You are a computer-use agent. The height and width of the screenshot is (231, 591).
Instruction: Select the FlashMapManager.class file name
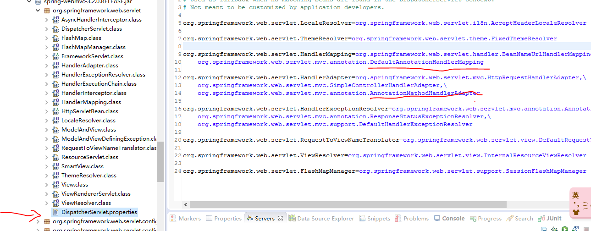pos(93,47)
